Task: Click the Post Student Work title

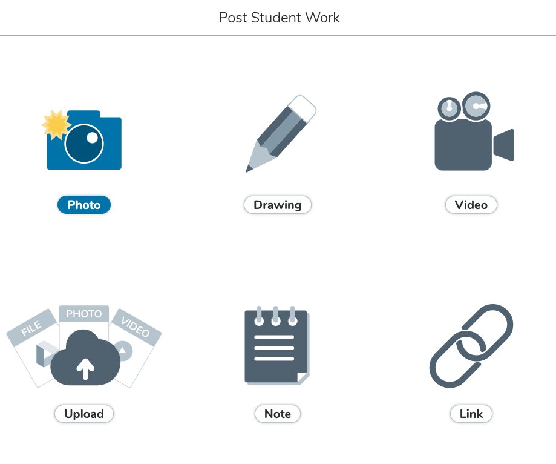Action: [x=279, y=18]
